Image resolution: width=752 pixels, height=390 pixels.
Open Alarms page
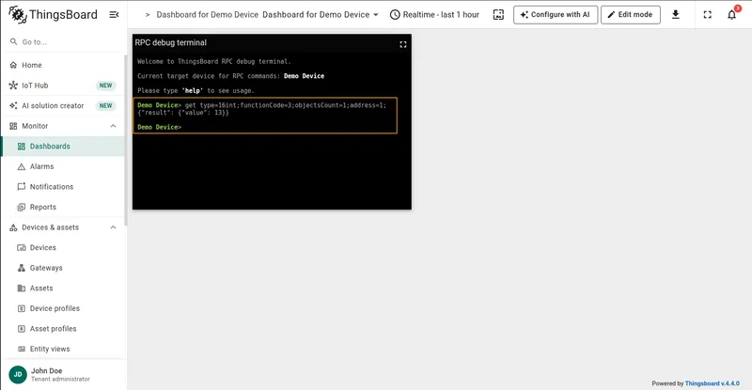(63, 166)
